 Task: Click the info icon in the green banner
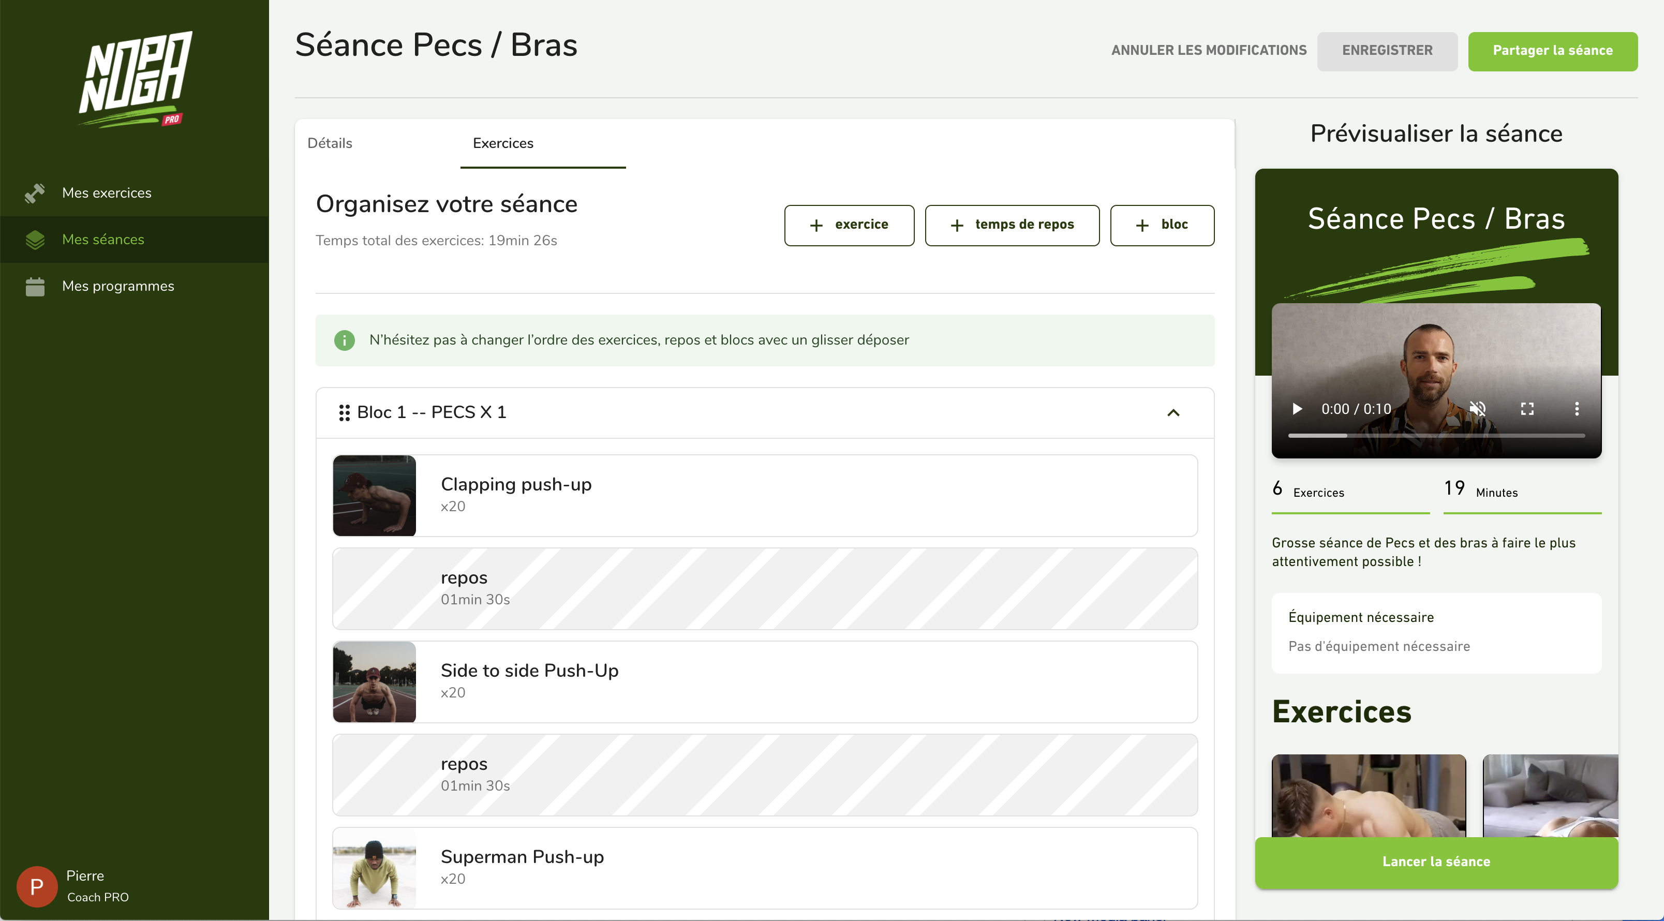344,340
